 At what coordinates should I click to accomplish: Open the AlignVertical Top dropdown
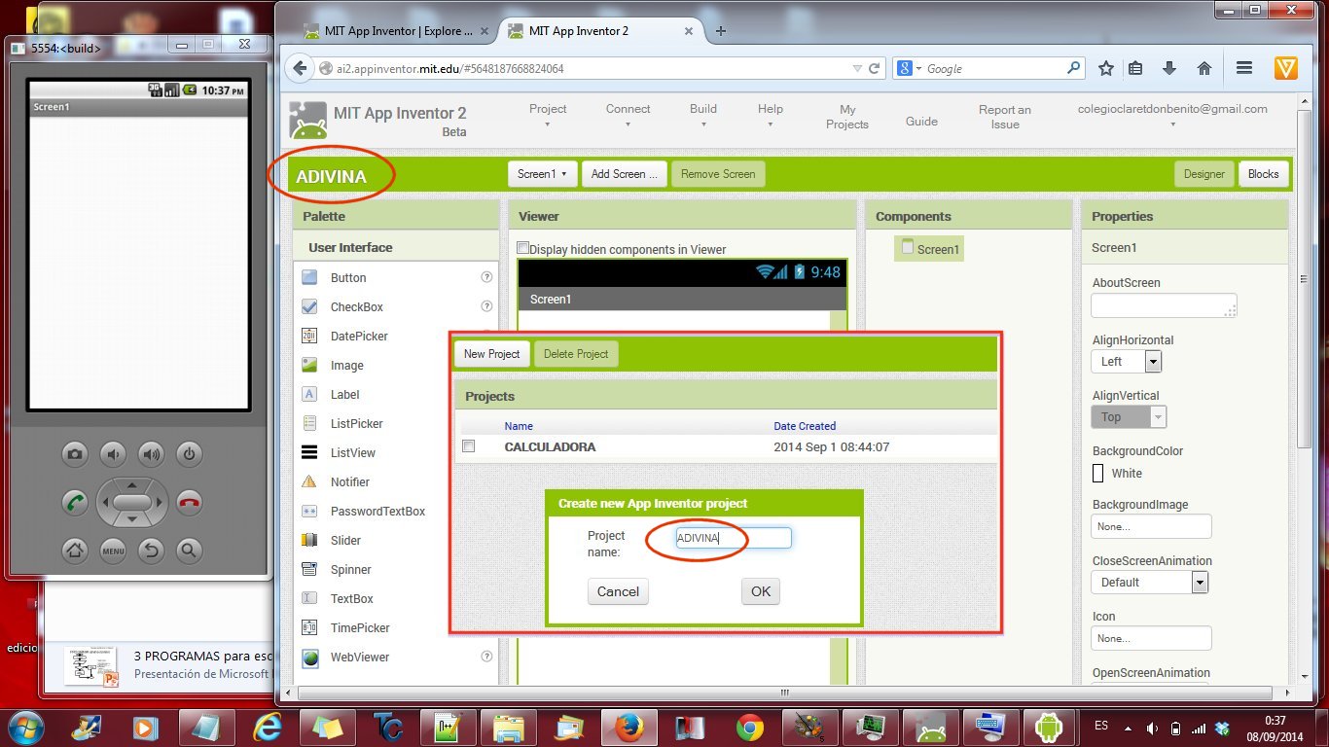[1129, 416]
